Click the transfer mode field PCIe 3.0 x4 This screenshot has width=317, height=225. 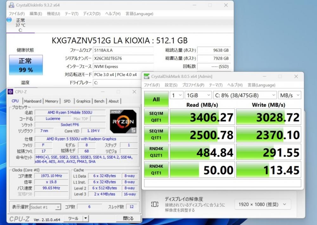[x=117, y=74]
